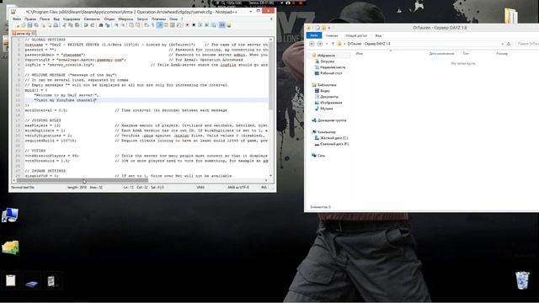Toggle word wrap in Notepad++ toolbar
539x303 pixels.
point(147,25)
